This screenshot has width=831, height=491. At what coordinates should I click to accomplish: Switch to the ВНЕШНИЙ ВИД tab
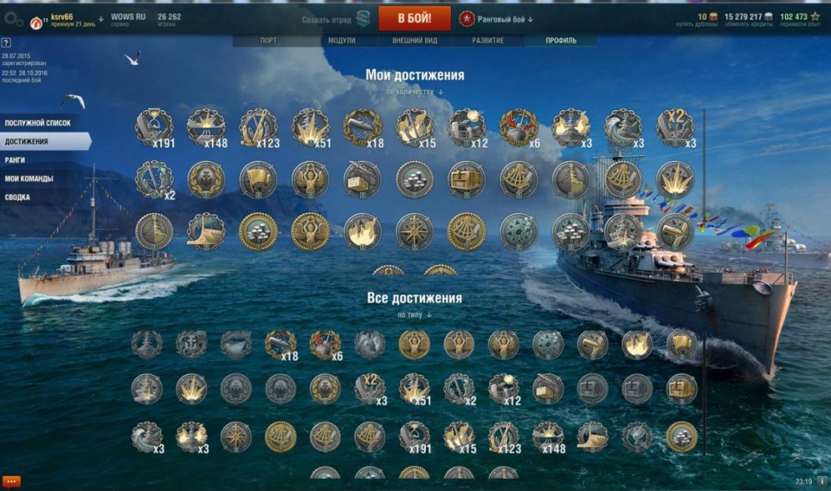click(x=415, y=40)
